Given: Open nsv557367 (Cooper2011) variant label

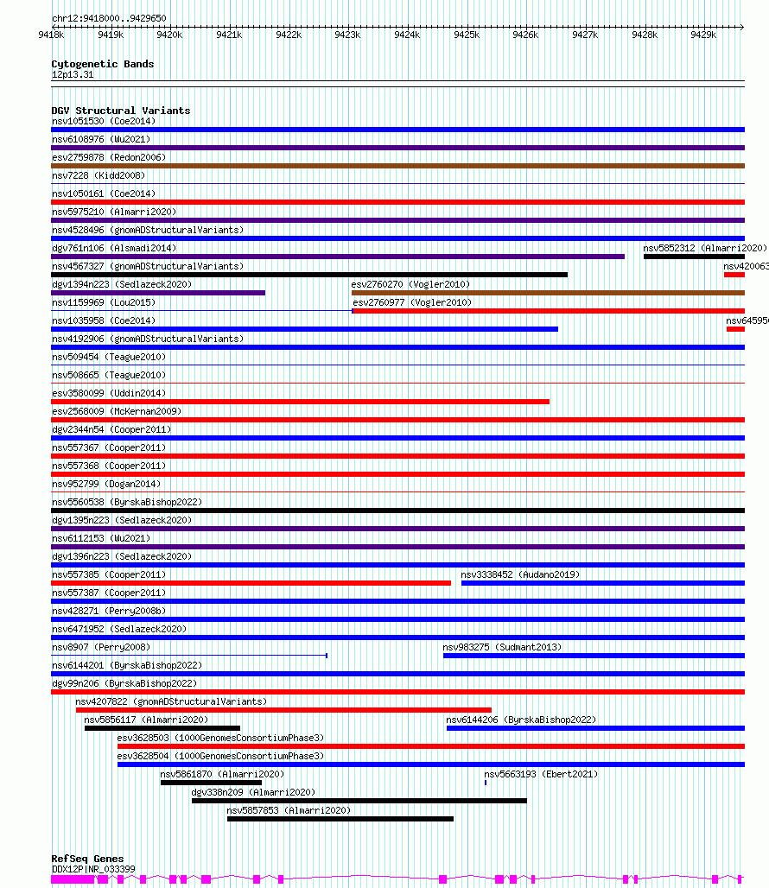Looking at the screenshot, I should point(109,447).
